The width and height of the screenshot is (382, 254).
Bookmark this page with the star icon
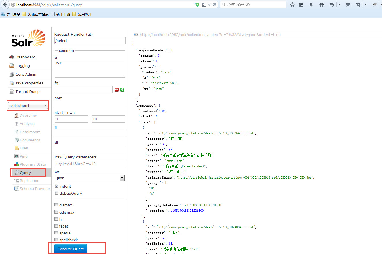coord(292,5)
